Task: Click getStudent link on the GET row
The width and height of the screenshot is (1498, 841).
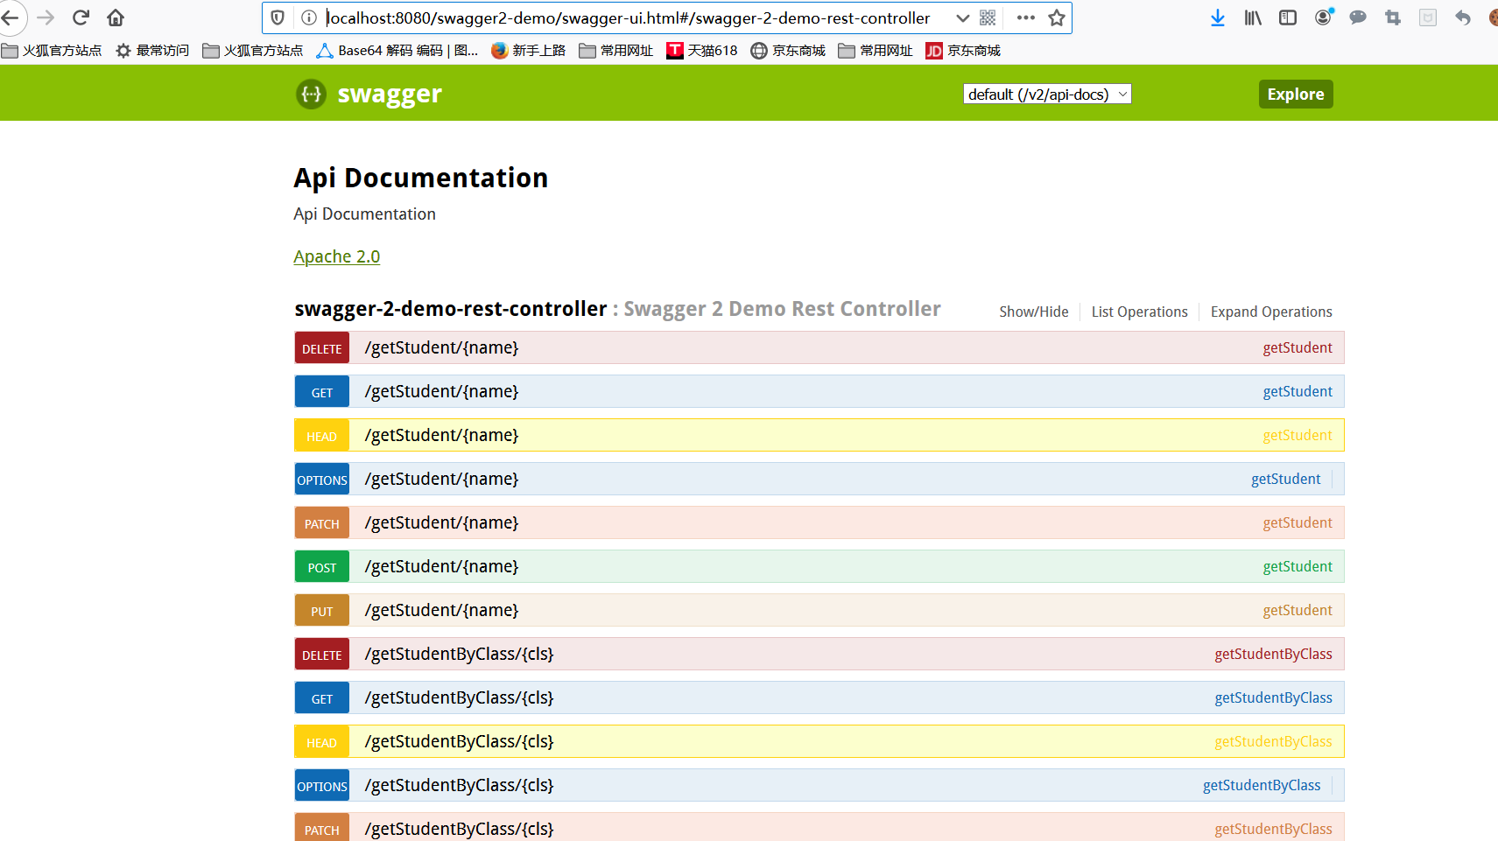Action: [1298, 391]
